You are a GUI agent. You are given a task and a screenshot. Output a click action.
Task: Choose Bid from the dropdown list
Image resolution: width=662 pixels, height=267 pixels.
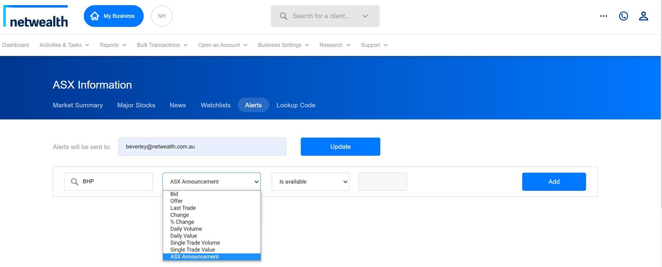(x=212, y=194)
